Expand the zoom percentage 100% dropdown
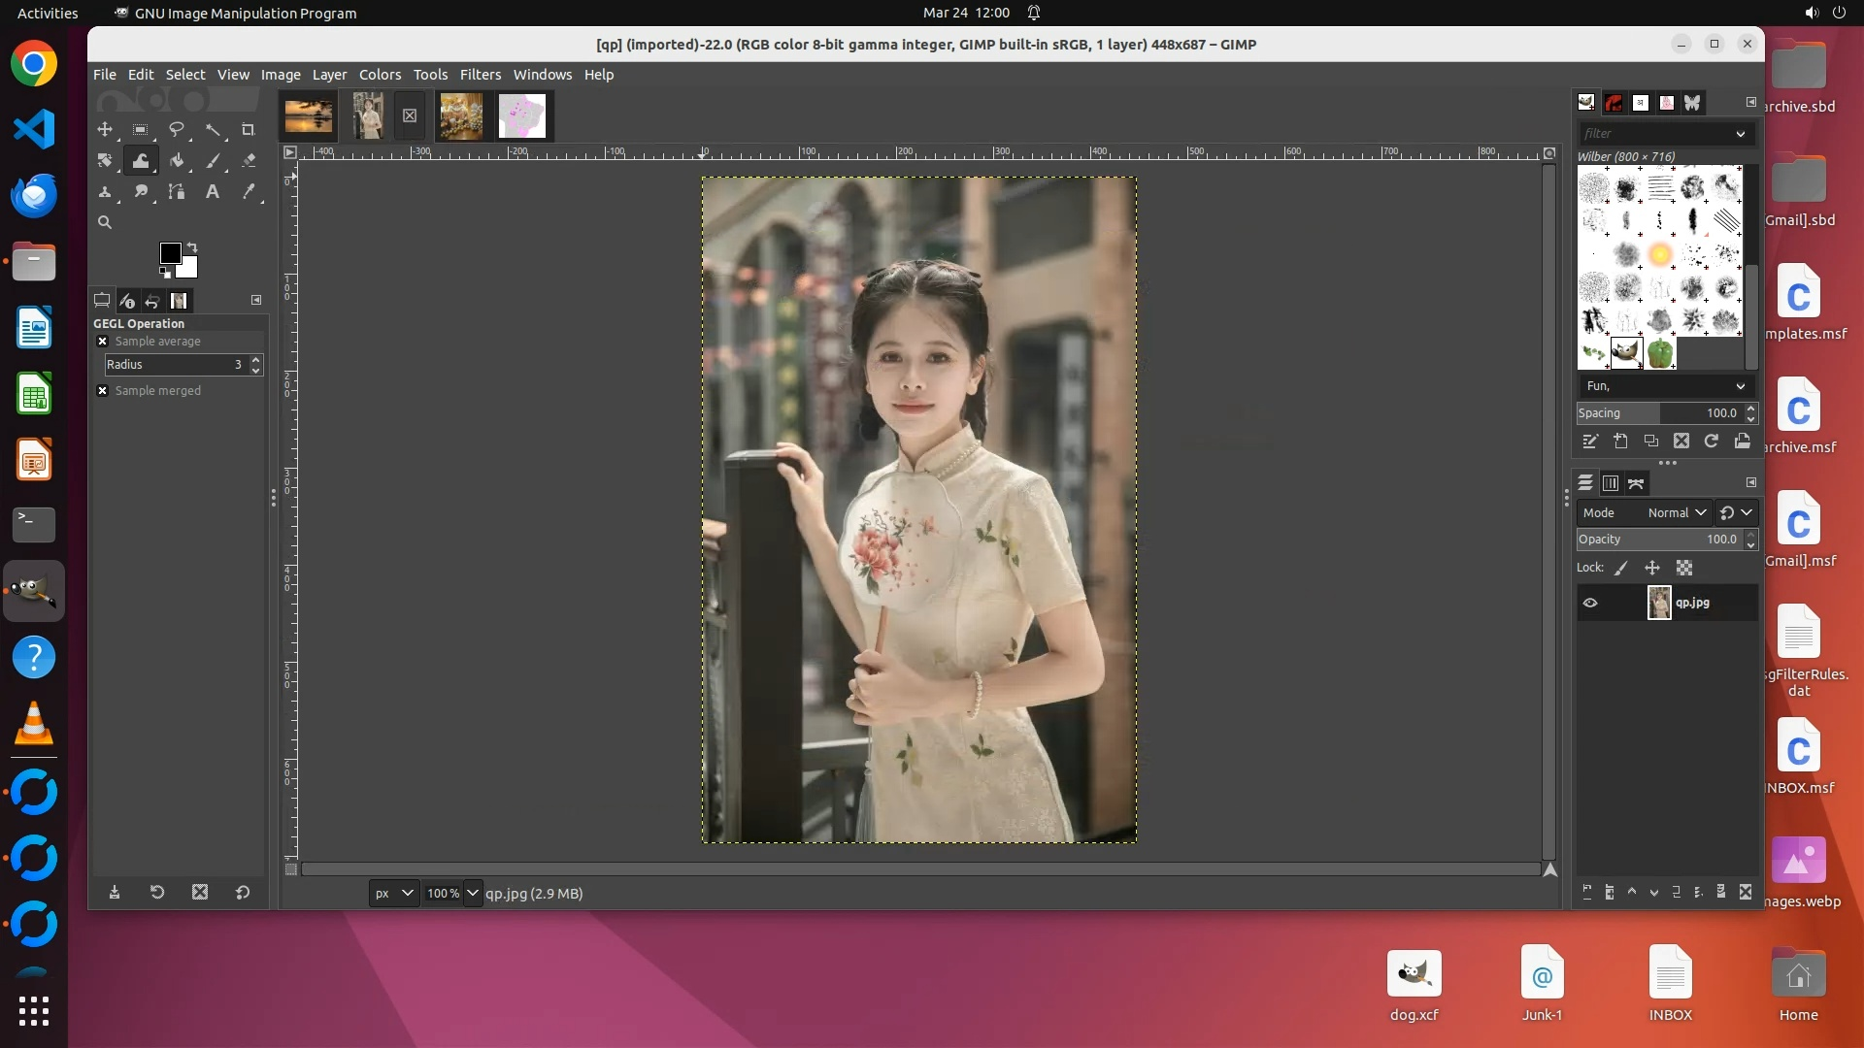This screenshot has height=1048, width=1864. pyautogui.click(x=473, y=893)
